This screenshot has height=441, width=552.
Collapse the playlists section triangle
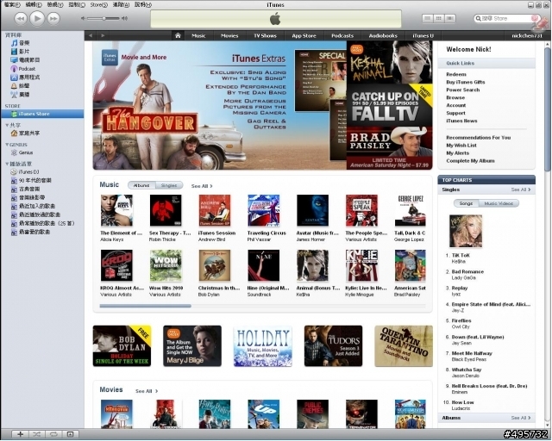pyautogui.click(x=7, y=164)
